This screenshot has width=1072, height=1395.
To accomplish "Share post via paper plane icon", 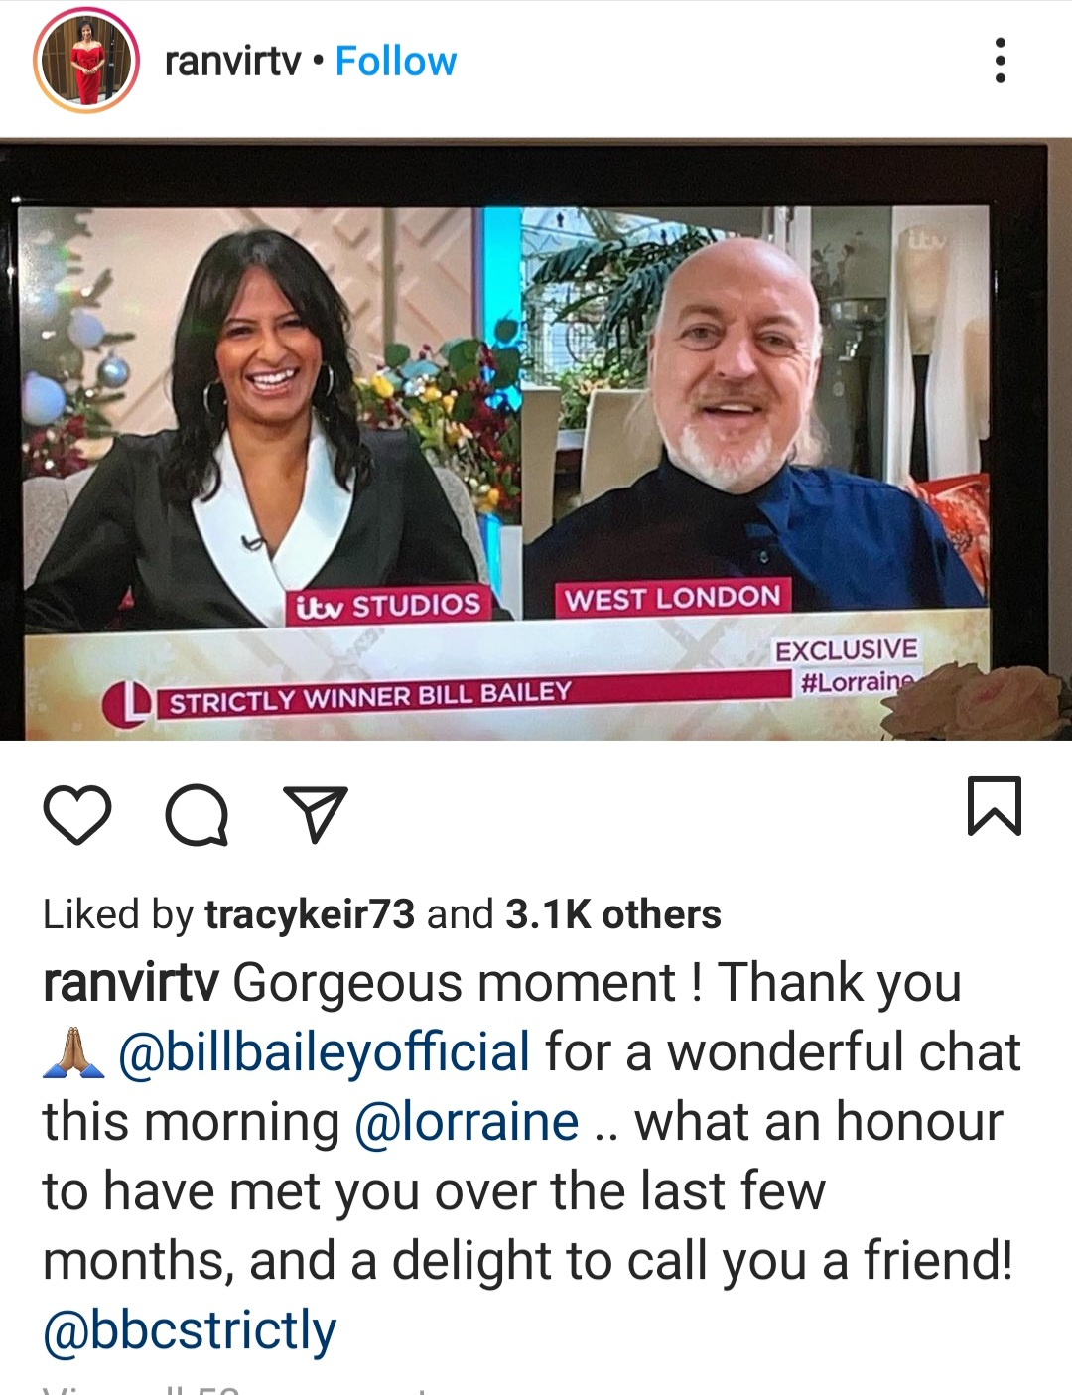I will [x=316, y=814].
